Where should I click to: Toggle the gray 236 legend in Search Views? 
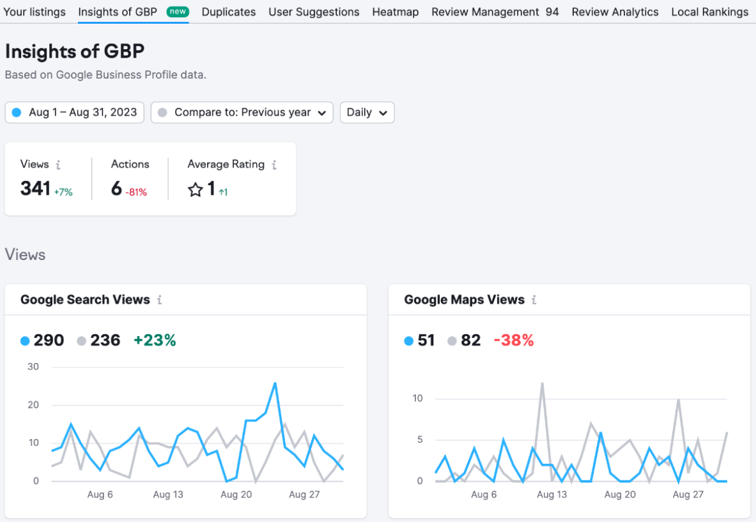(98, 341)
